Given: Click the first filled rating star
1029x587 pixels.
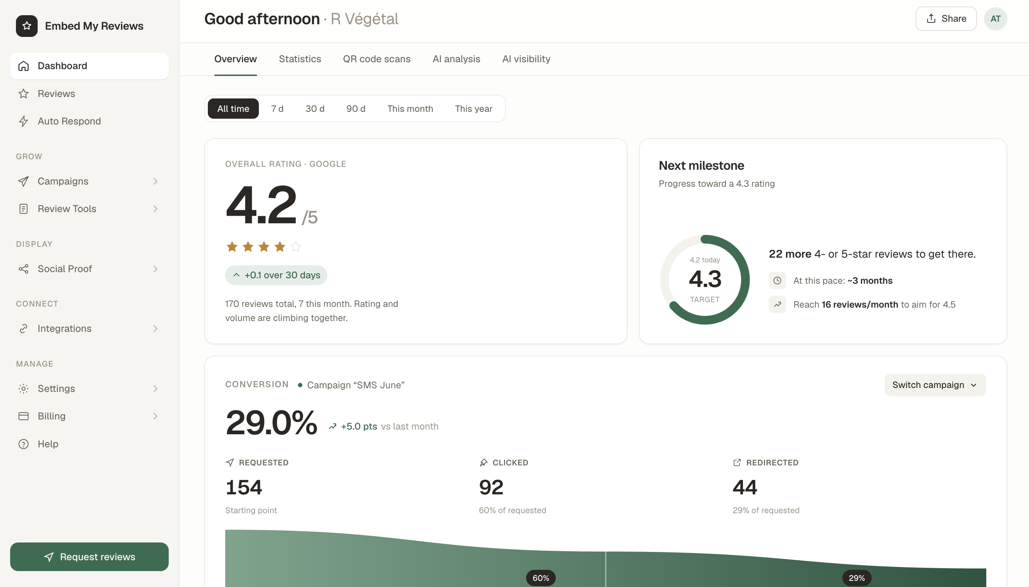Looking at the screenshot, I should (x=232, y=246).
